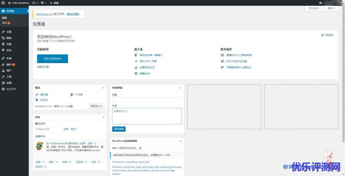Open 页面 pages icon in sidebar
345x176 pixels.
[3, 44]
